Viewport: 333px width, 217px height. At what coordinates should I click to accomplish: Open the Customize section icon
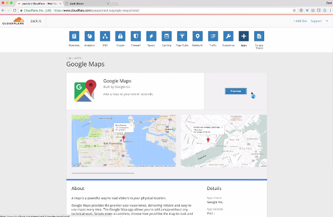[x=228, y=36]
